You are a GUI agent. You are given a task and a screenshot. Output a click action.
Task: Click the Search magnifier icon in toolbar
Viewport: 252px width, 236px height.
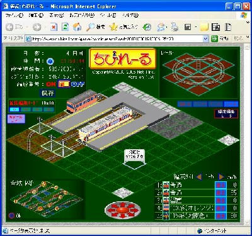point(91,27)
